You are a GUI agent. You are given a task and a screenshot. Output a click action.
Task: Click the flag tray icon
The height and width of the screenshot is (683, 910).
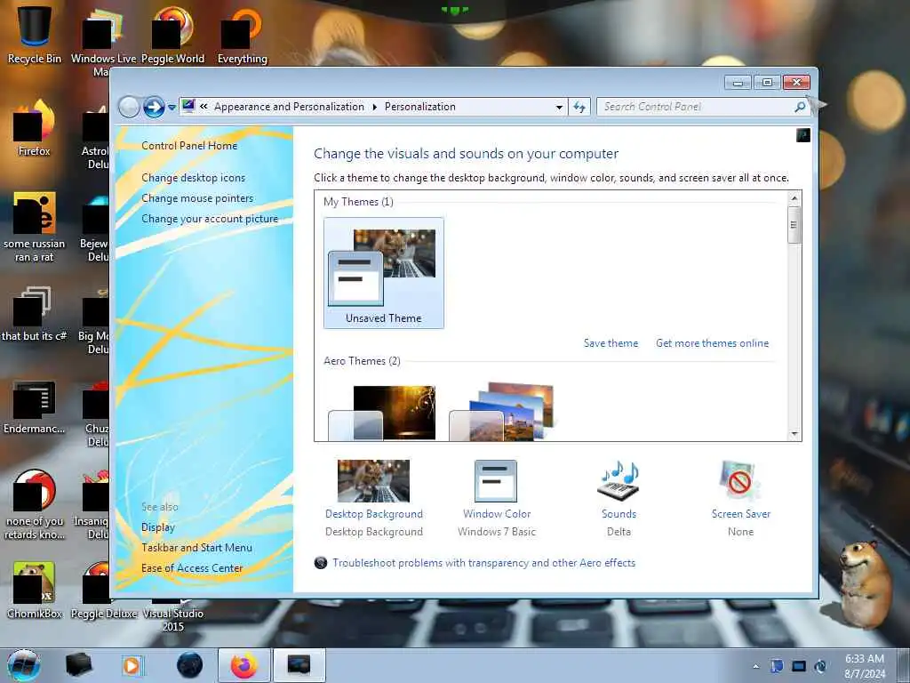pos(777,666)
